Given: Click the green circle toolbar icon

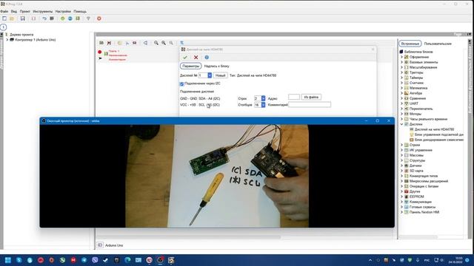Looking at the screenshot, I should coord(62,18).
